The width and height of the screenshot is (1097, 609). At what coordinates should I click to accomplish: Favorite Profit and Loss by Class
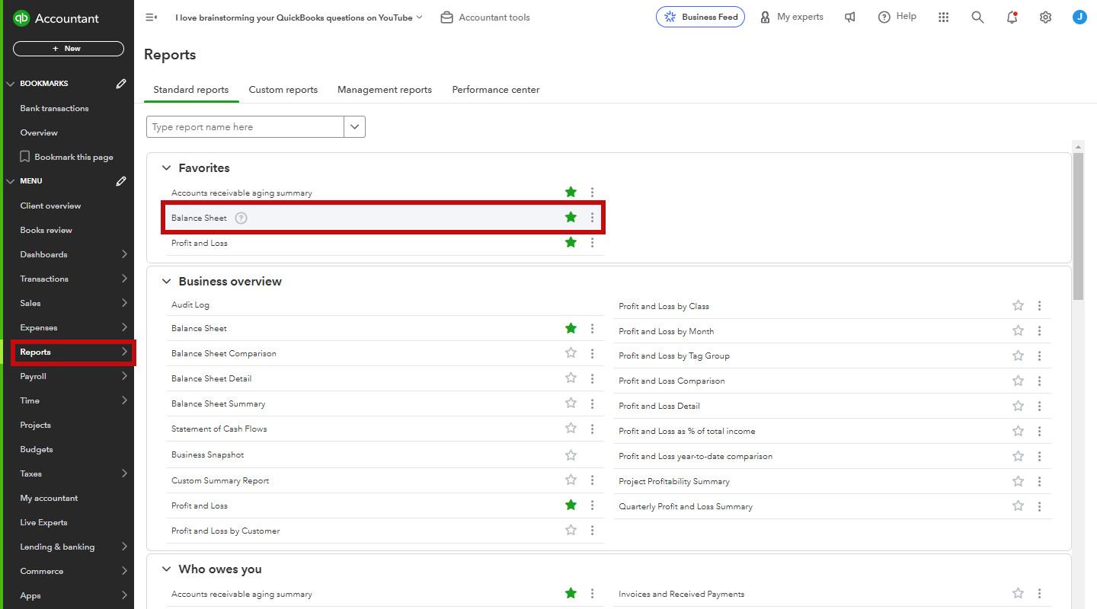[1018, 306]
